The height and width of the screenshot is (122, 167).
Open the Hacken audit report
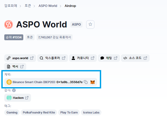18,98
